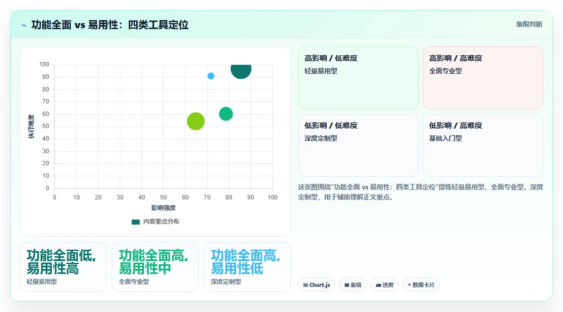The height and width of the screenshot is (312, 563).
Task: Click the icon inside the 进度 chip
Action: point(379,285)
